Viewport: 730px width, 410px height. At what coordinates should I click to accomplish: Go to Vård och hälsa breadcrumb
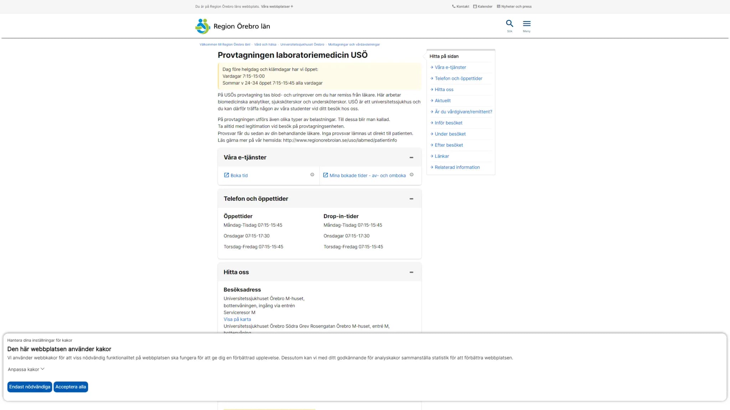click(265, 44)
